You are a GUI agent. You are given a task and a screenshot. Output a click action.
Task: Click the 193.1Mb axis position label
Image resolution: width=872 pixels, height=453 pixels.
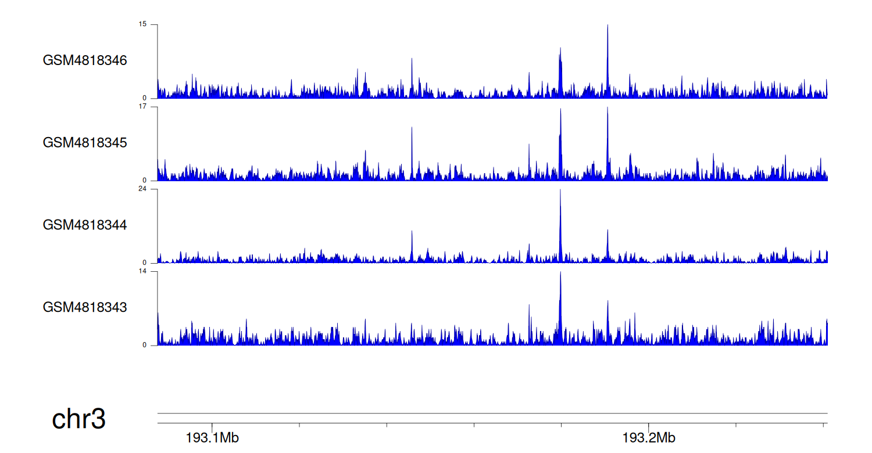[x=212, y=438]
